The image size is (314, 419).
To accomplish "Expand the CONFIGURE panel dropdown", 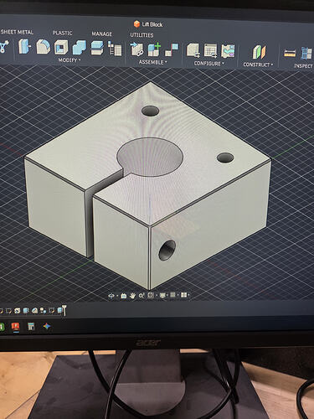I will point(209,64).
